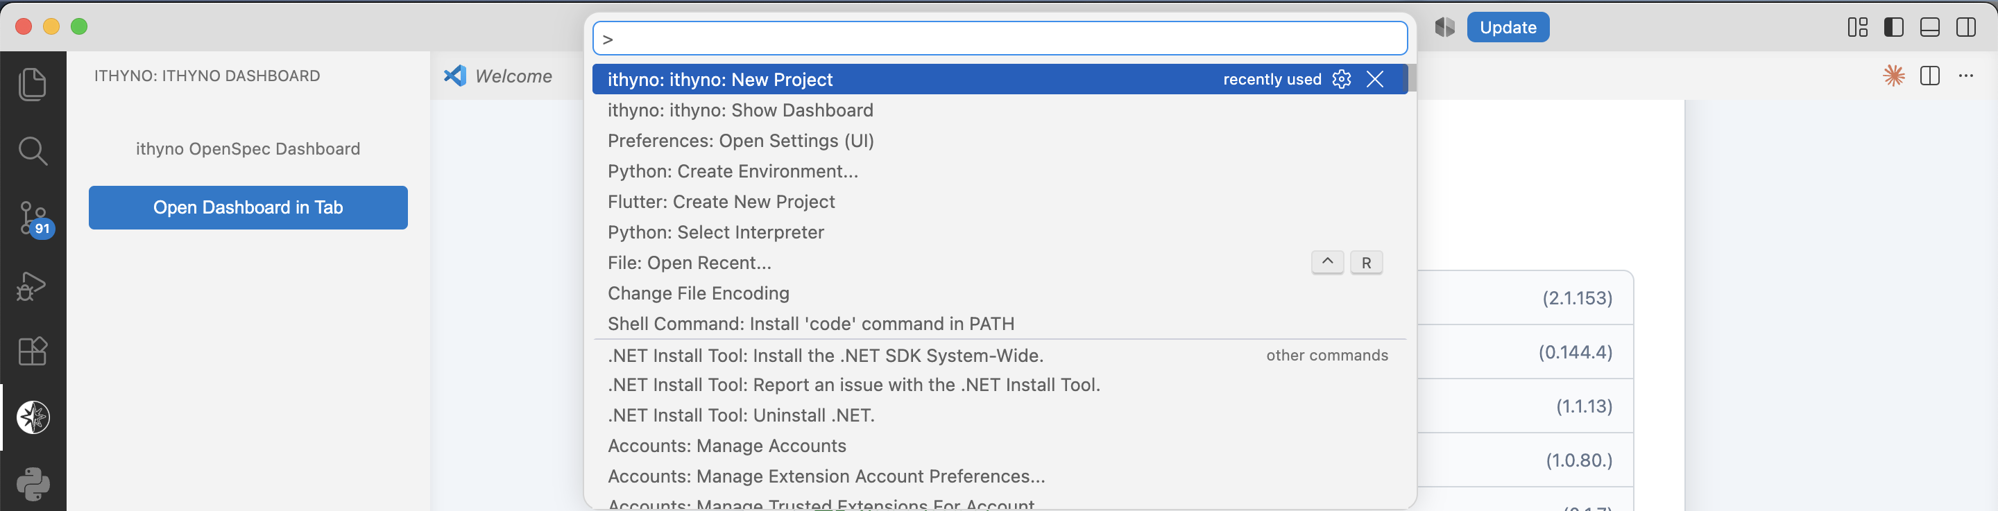1998x511 pixels.
Task: Click the gear icon on New Project row
Action: 1342,79
